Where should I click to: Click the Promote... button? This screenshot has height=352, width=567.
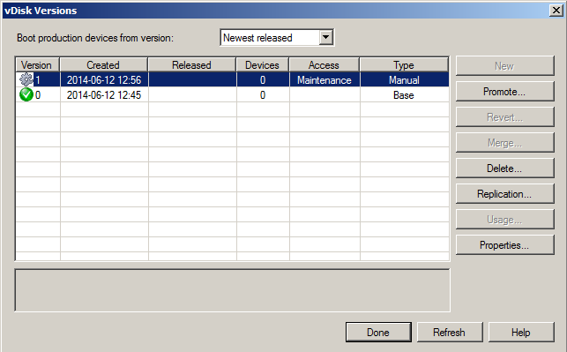pos(504,92)
